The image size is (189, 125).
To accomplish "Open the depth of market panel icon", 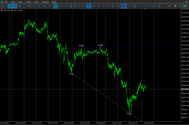I will click(24, 6).
